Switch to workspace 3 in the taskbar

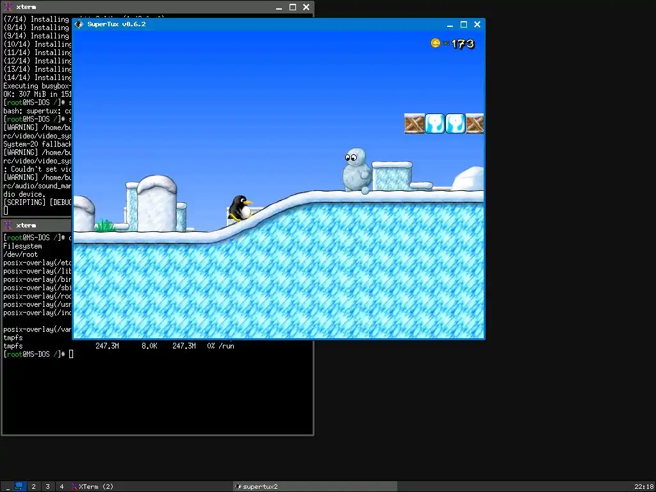tap(47, 487)
